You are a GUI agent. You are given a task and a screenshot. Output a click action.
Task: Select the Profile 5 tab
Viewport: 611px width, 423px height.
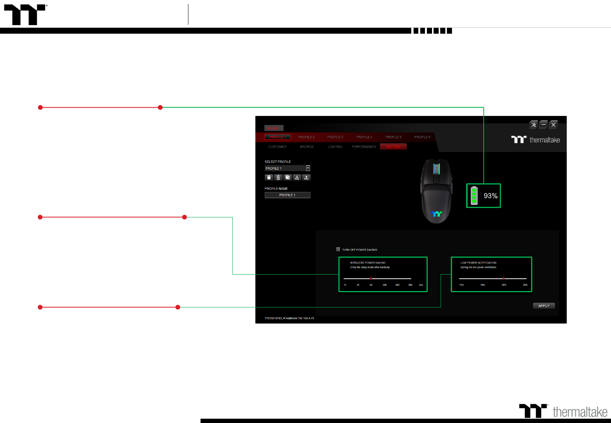coord(393,137)
